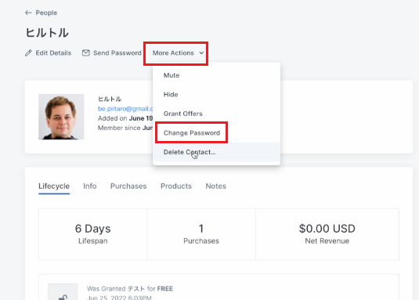
Task: Click the pencil icon beside Edit Details
Action: pyautogui.click(x=28, y=53)
